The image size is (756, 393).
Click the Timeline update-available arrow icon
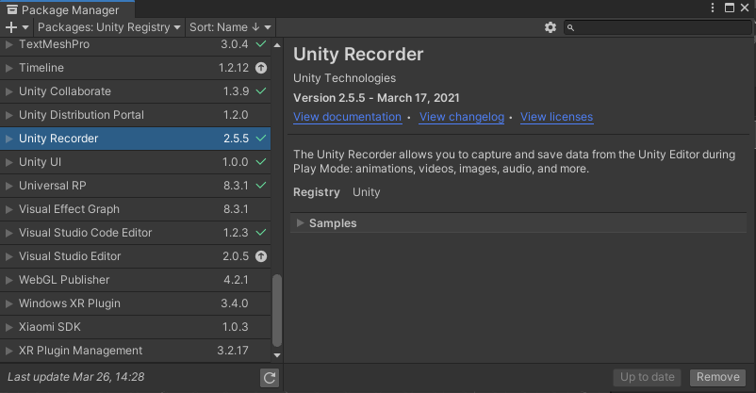click(x=261, y=68)
